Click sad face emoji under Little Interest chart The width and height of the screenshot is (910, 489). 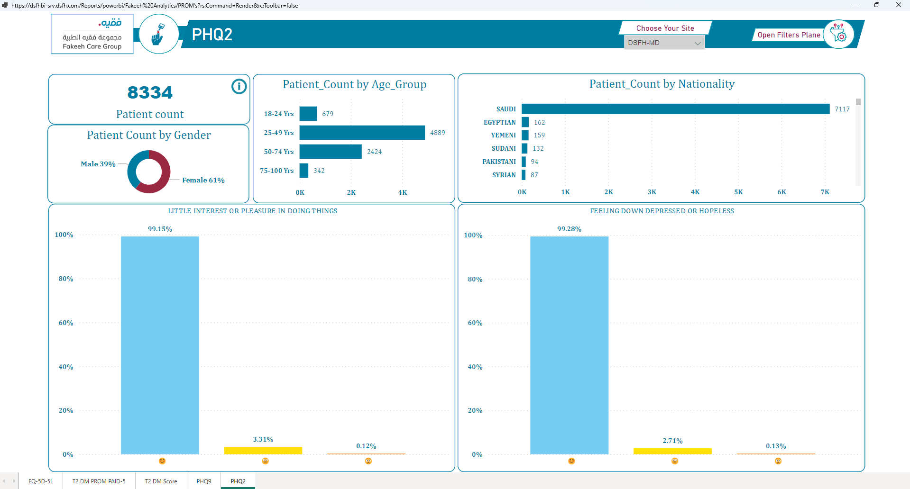coord(368,461)
